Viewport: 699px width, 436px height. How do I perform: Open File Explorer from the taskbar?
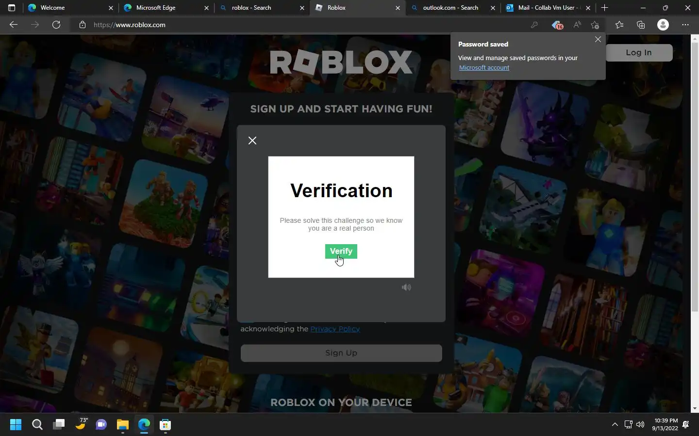[122, 425]
